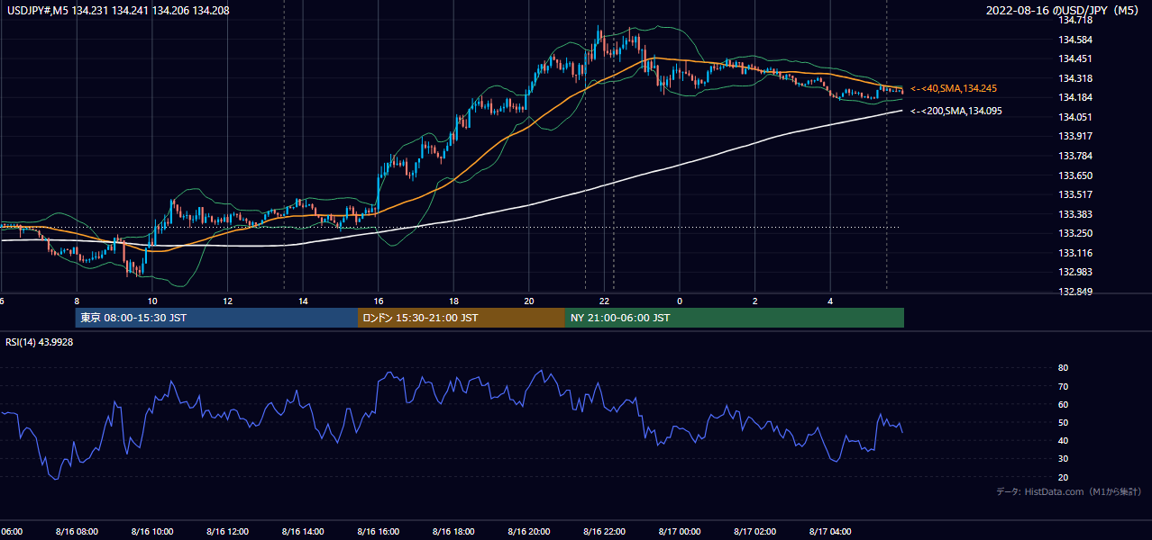Click RSI axis level 40
Image resolution: width=1152 pixels, height=540 pixels.
point(1063,440)
